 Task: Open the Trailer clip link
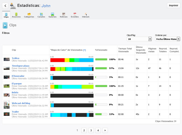point(15,112)
